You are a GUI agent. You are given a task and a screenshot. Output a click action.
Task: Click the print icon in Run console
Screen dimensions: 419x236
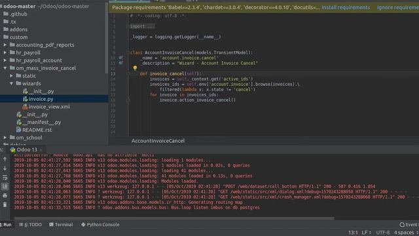pyautogui.click(x=5, y=195)
